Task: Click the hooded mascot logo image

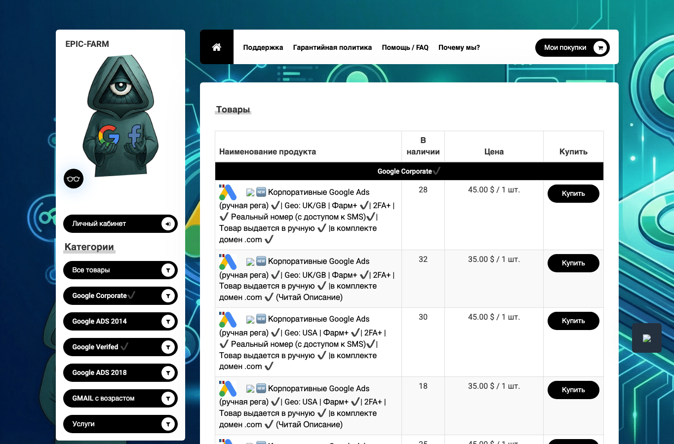Action: pos(120,116)
